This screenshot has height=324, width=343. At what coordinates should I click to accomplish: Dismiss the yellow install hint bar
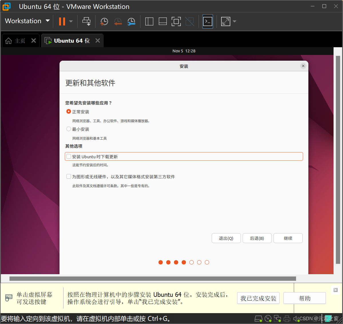point(335,290)
